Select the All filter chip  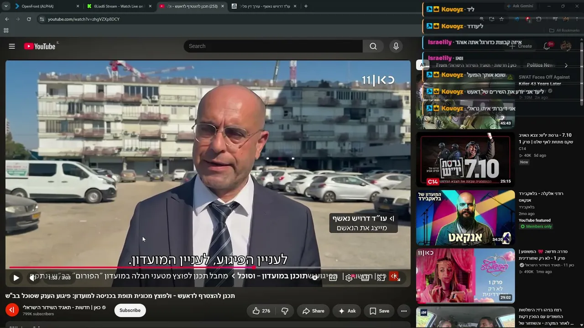point(423,65)
